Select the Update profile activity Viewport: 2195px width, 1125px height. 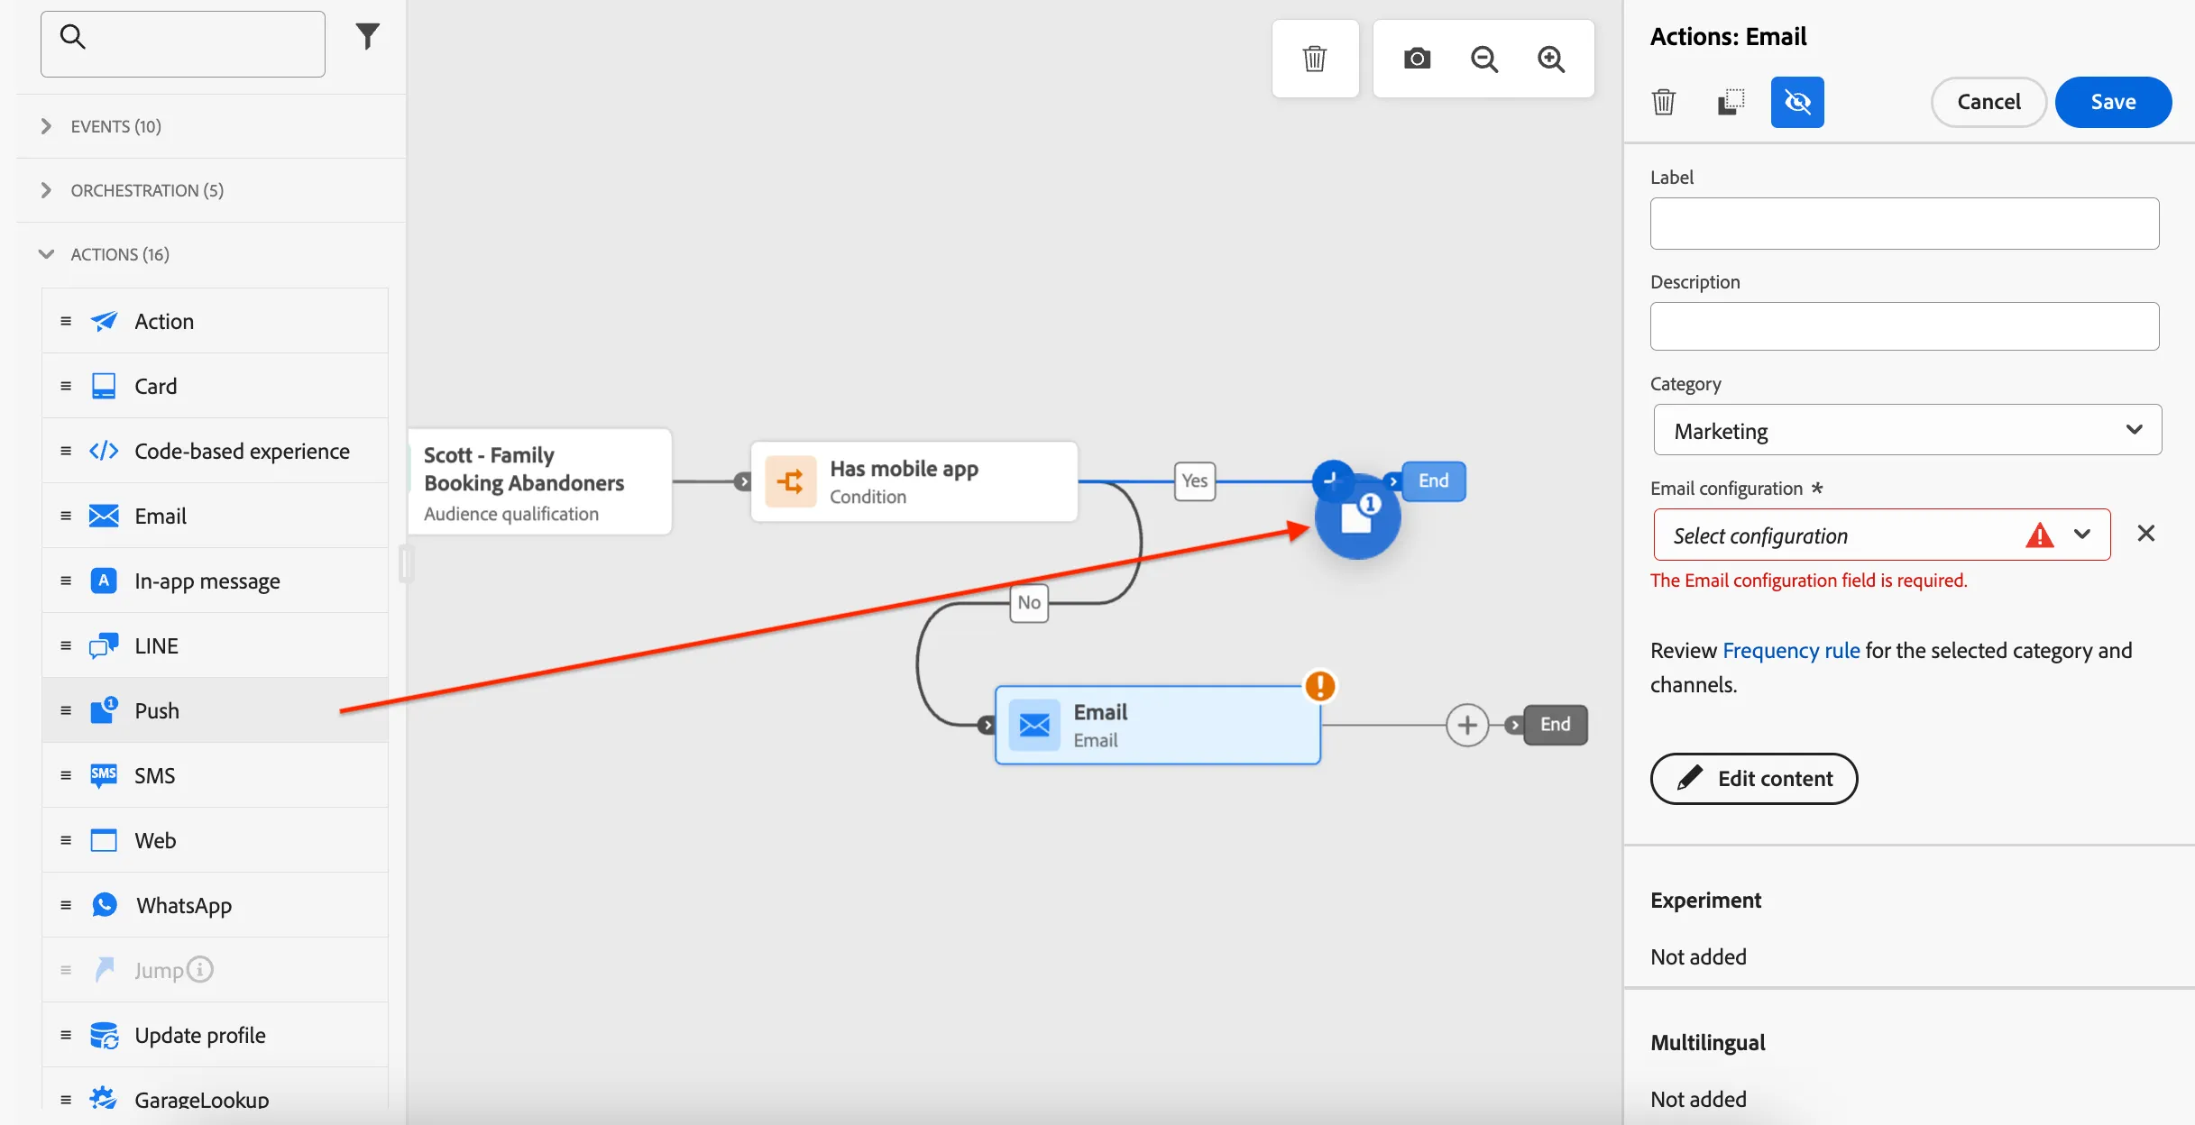215,1035
